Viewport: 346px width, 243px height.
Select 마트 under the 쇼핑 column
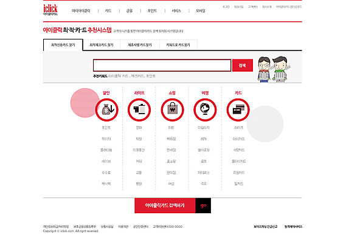pyautogui.click(x=171, y=128)
